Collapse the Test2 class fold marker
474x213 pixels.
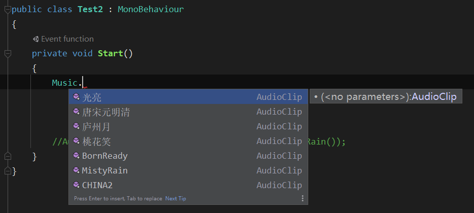(x=8, y=10)
